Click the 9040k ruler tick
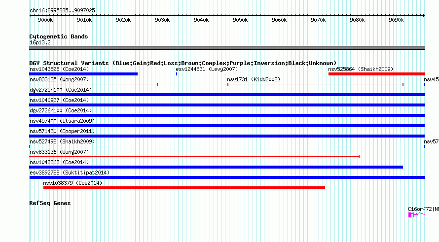This screenshot has width=439, height=242. coord(201,20)
